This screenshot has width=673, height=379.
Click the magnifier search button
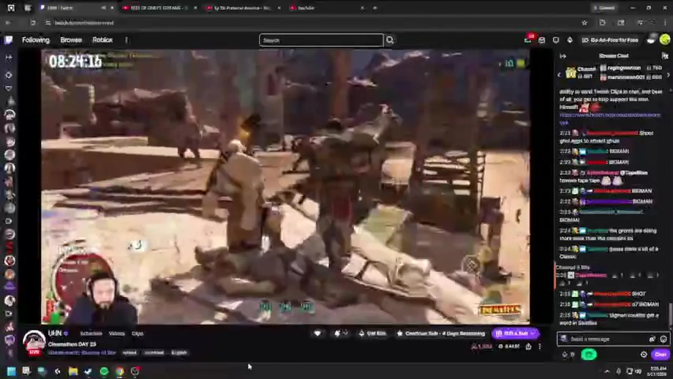tap(390, 40)
